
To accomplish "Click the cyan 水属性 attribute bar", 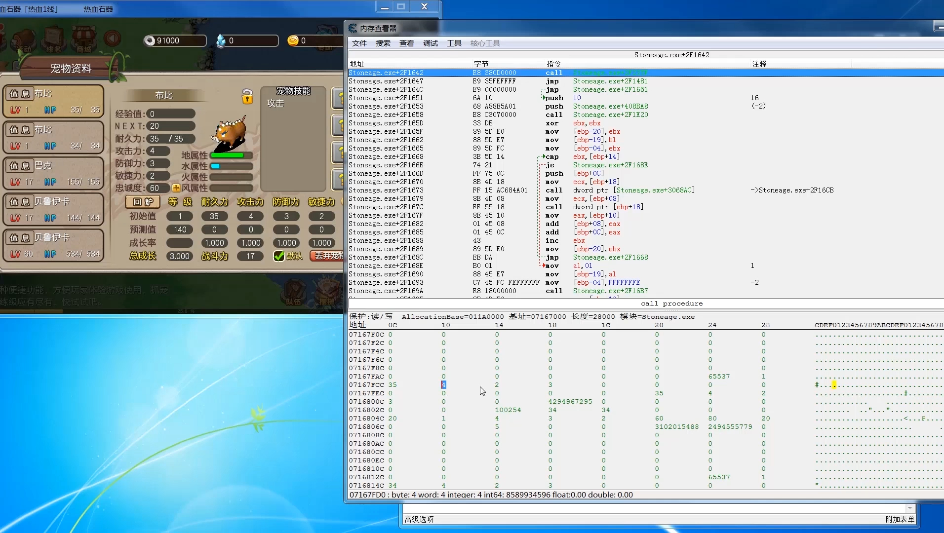I will (x=232, y=166).
